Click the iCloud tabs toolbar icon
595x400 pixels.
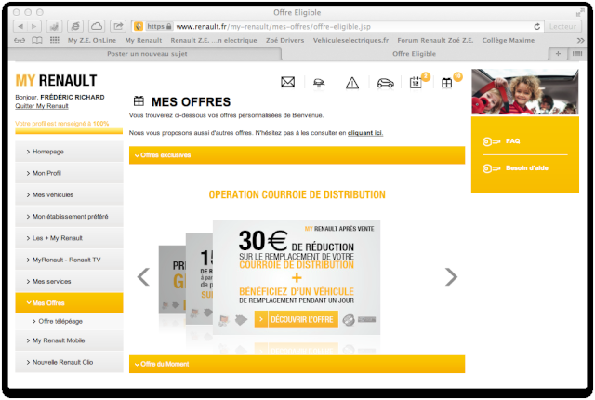click(97, 26)
